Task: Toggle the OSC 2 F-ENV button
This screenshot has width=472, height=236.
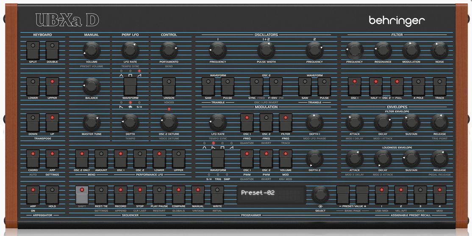Action: [x=276, y=86]
